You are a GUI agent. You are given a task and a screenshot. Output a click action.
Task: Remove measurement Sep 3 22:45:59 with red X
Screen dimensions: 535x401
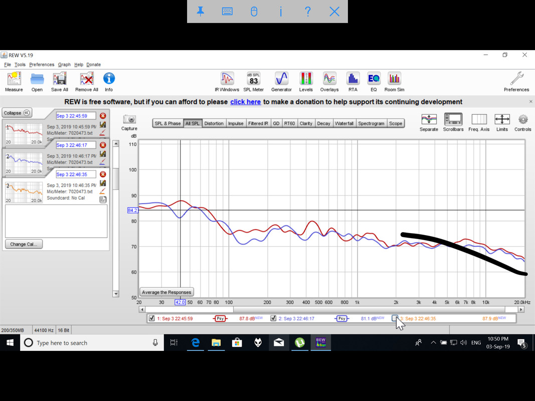point(103,116)
